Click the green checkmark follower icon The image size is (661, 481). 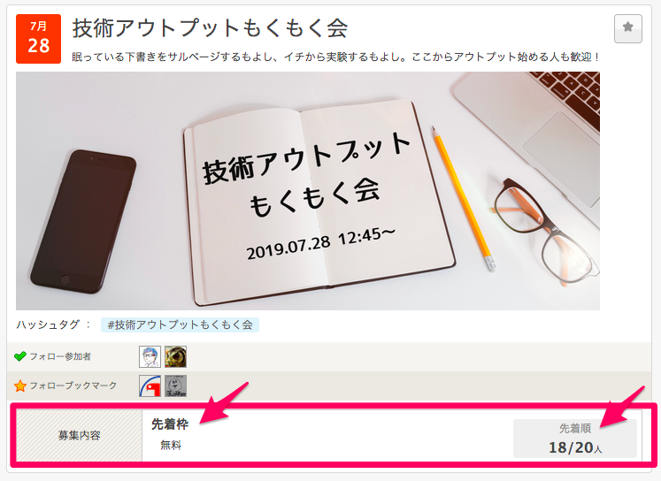click(19, 356)
